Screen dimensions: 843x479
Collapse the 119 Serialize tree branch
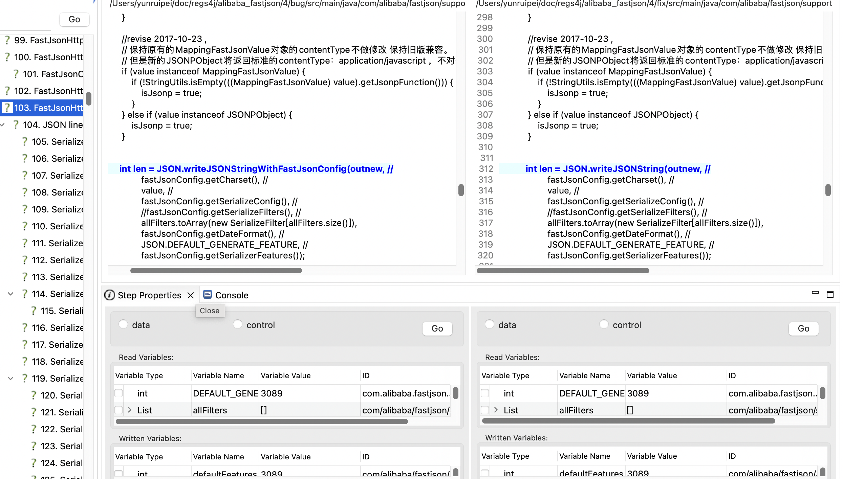[10, 378]
